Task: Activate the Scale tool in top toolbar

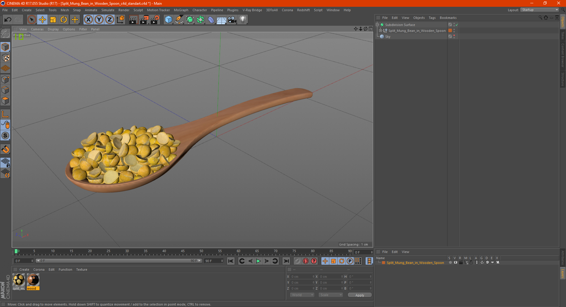Action: (53, 19)
